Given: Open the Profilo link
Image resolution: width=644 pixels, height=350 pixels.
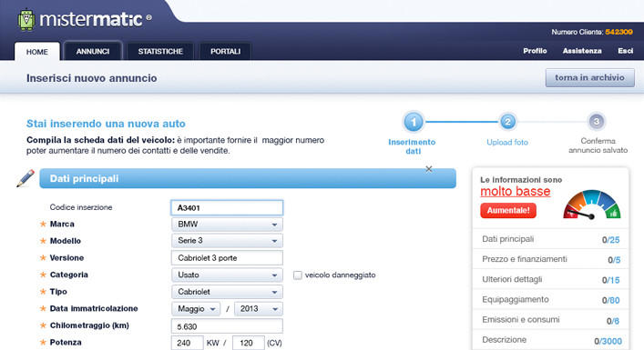Looking at the screenshot, I should [x=535, y=51].
